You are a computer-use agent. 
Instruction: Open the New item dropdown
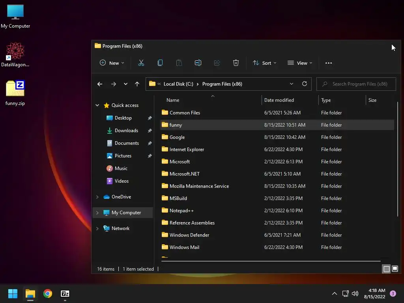[112, 63]
